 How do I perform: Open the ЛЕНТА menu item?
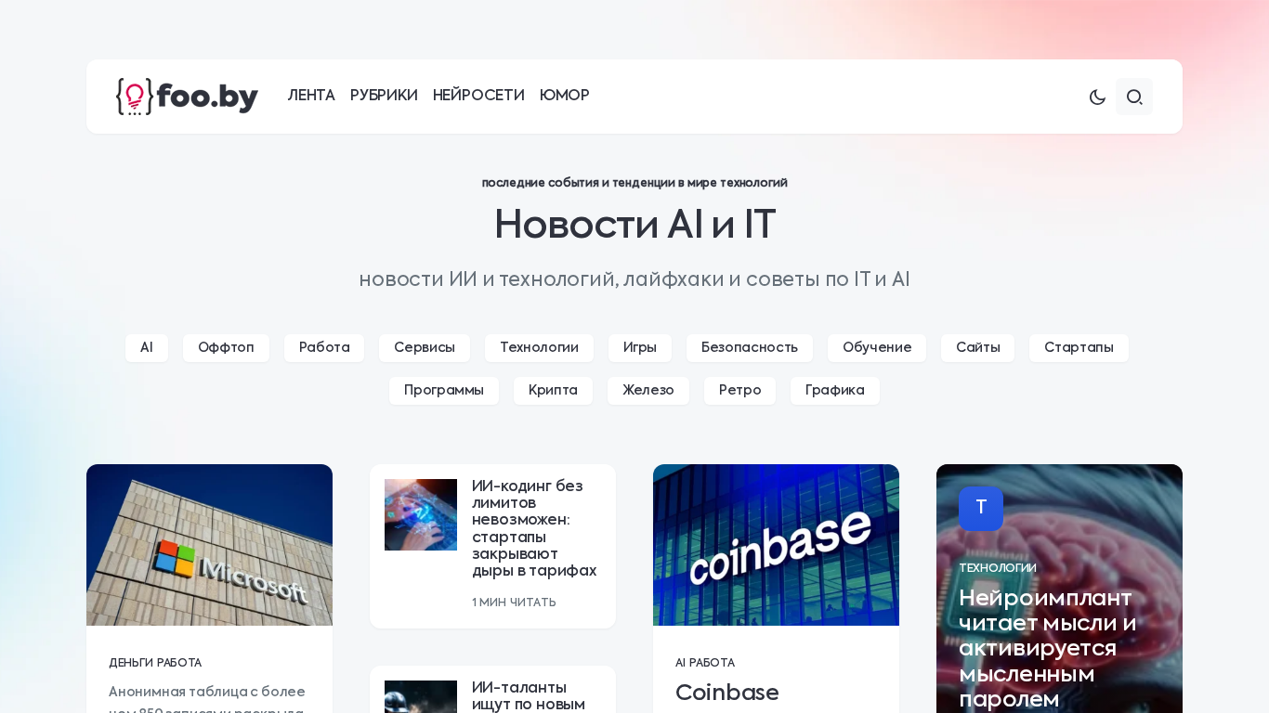pyautogui.click(x=311, y=96)
